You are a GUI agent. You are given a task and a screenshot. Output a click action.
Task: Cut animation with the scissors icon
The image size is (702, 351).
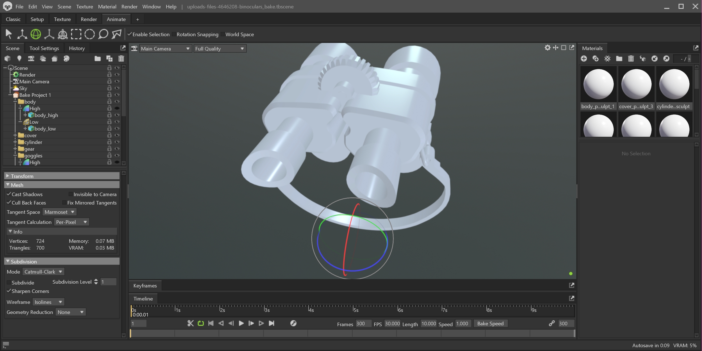pos(190,323)
